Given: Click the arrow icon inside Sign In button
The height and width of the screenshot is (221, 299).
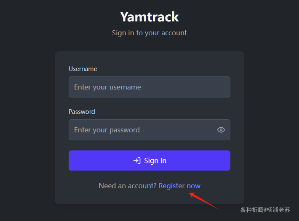Looking at the screenshot, I should pos(137,160).
